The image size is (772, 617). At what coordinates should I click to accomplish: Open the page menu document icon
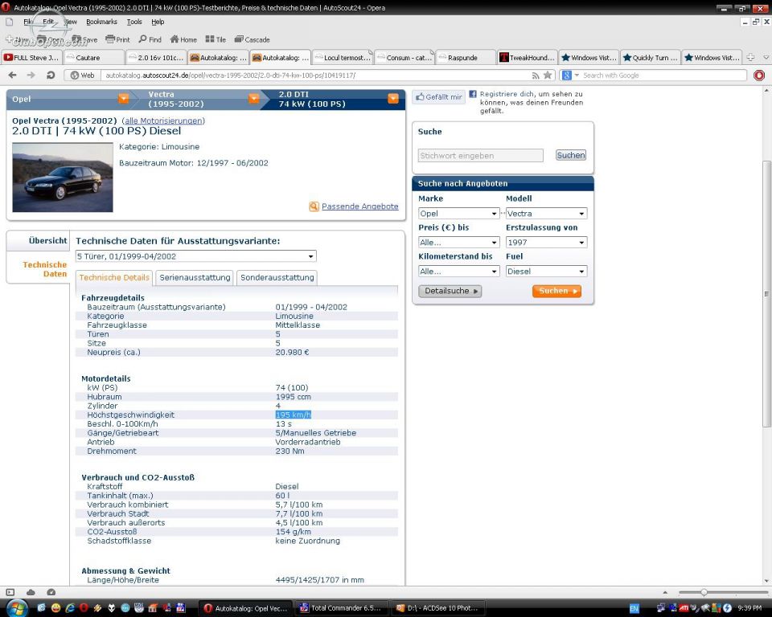coord(10,22)
